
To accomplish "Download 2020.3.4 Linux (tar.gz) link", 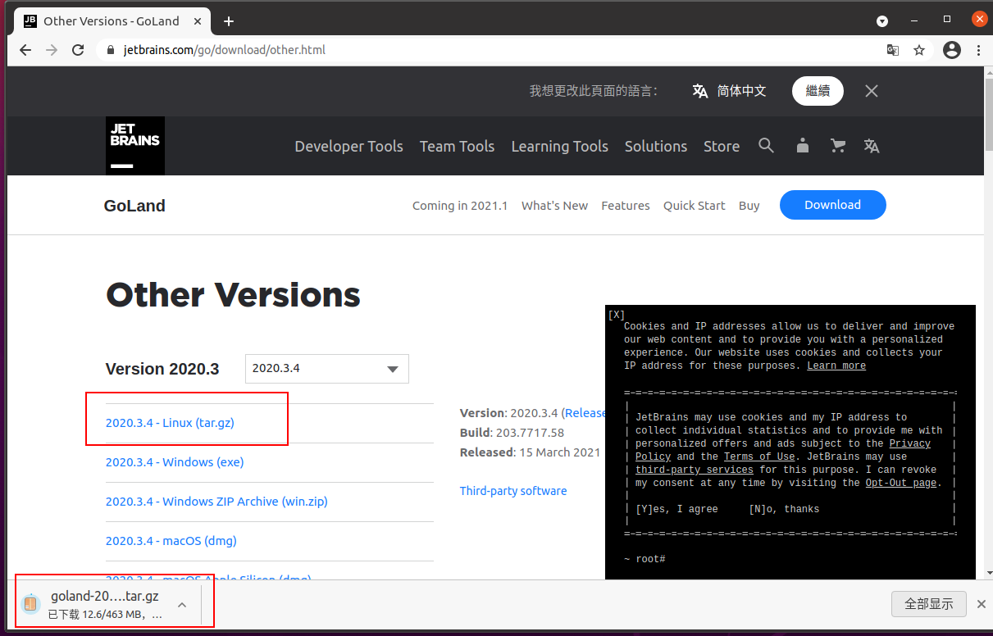I will (170, 423).
